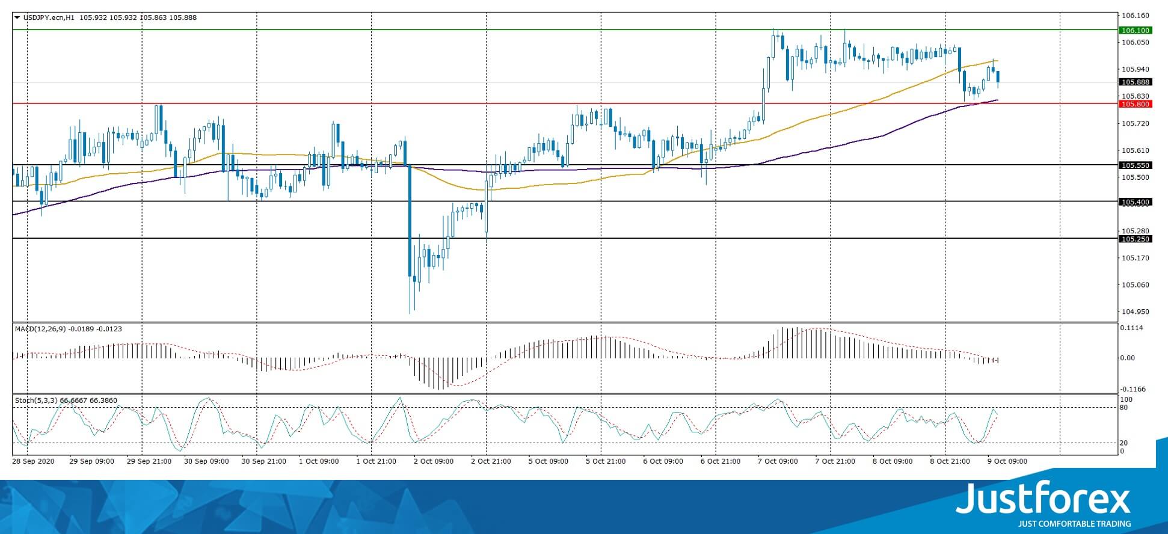Click the 105.280 price axis value
This screenshot has height=534, width=1168.
(1135, 231)
